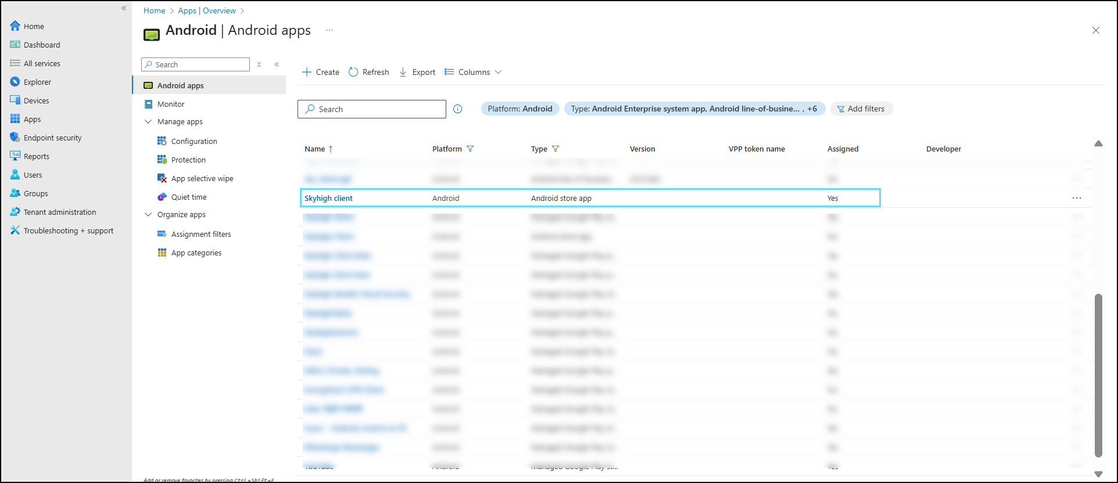Click the Export download icon

click(x=403, y=72)
